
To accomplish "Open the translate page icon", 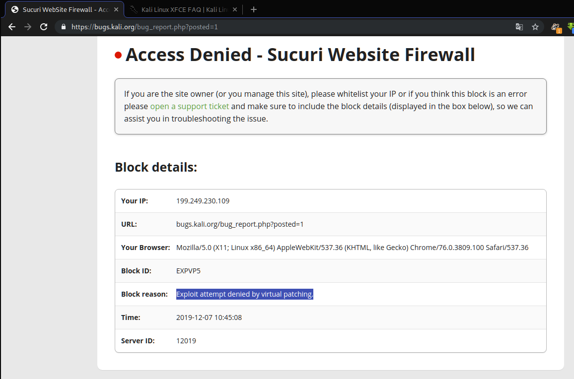I will 519,27.
